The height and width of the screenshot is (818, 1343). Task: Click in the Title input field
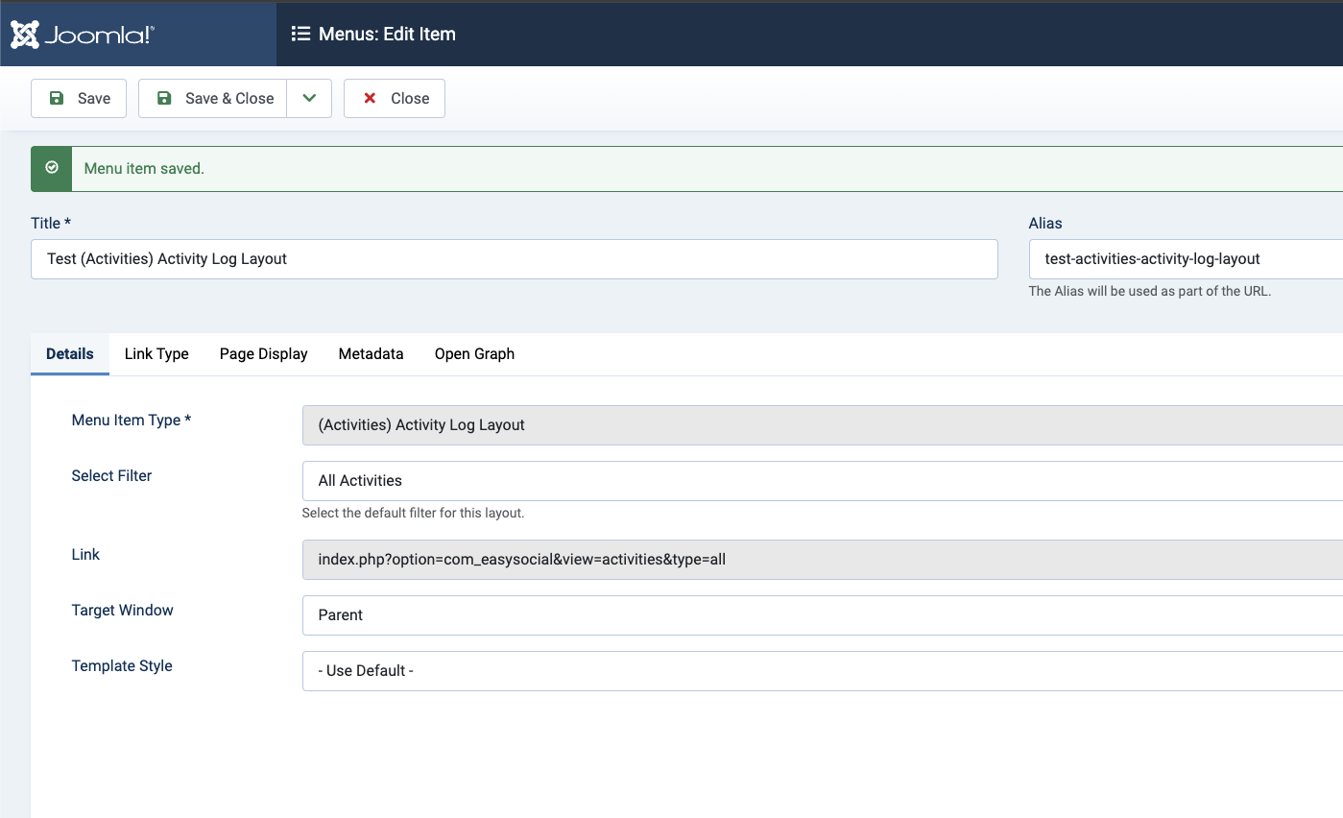tap(514, 259)
